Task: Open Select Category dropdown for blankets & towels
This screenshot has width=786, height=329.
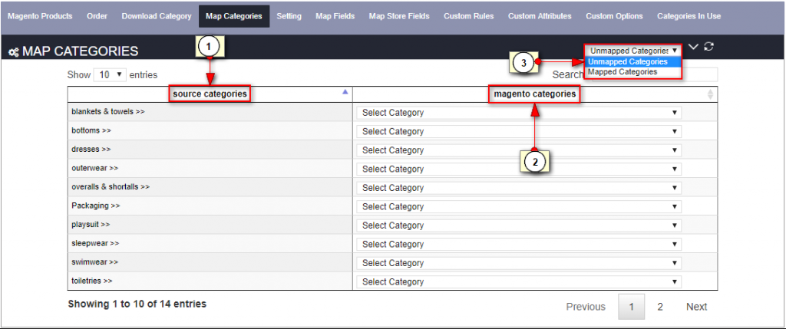Action: click(x=519, y=113)
